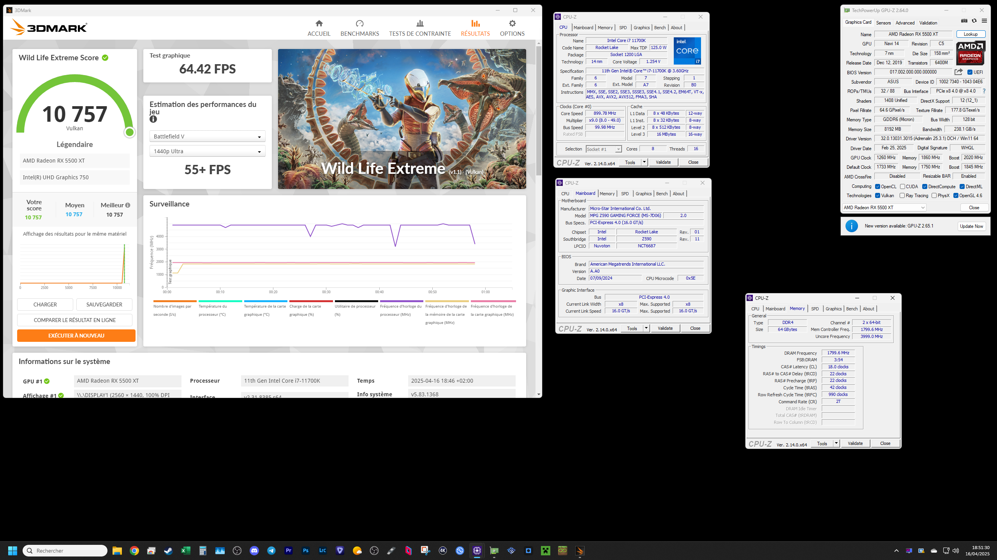Viewport: 997px width, 560px height.
Task: Click the SAUVEGARDER button
Action: pyautogui.click(x=104, y=304)
